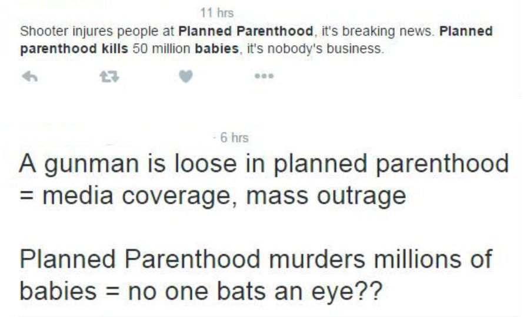This screenshot has height=317, width=523.
Task: Click the "Shooter injures people" text
Action: 75,31
